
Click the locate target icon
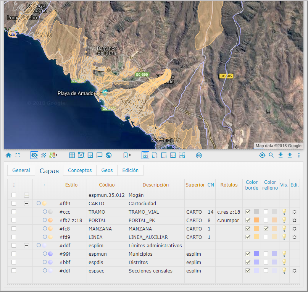[262, 155]
